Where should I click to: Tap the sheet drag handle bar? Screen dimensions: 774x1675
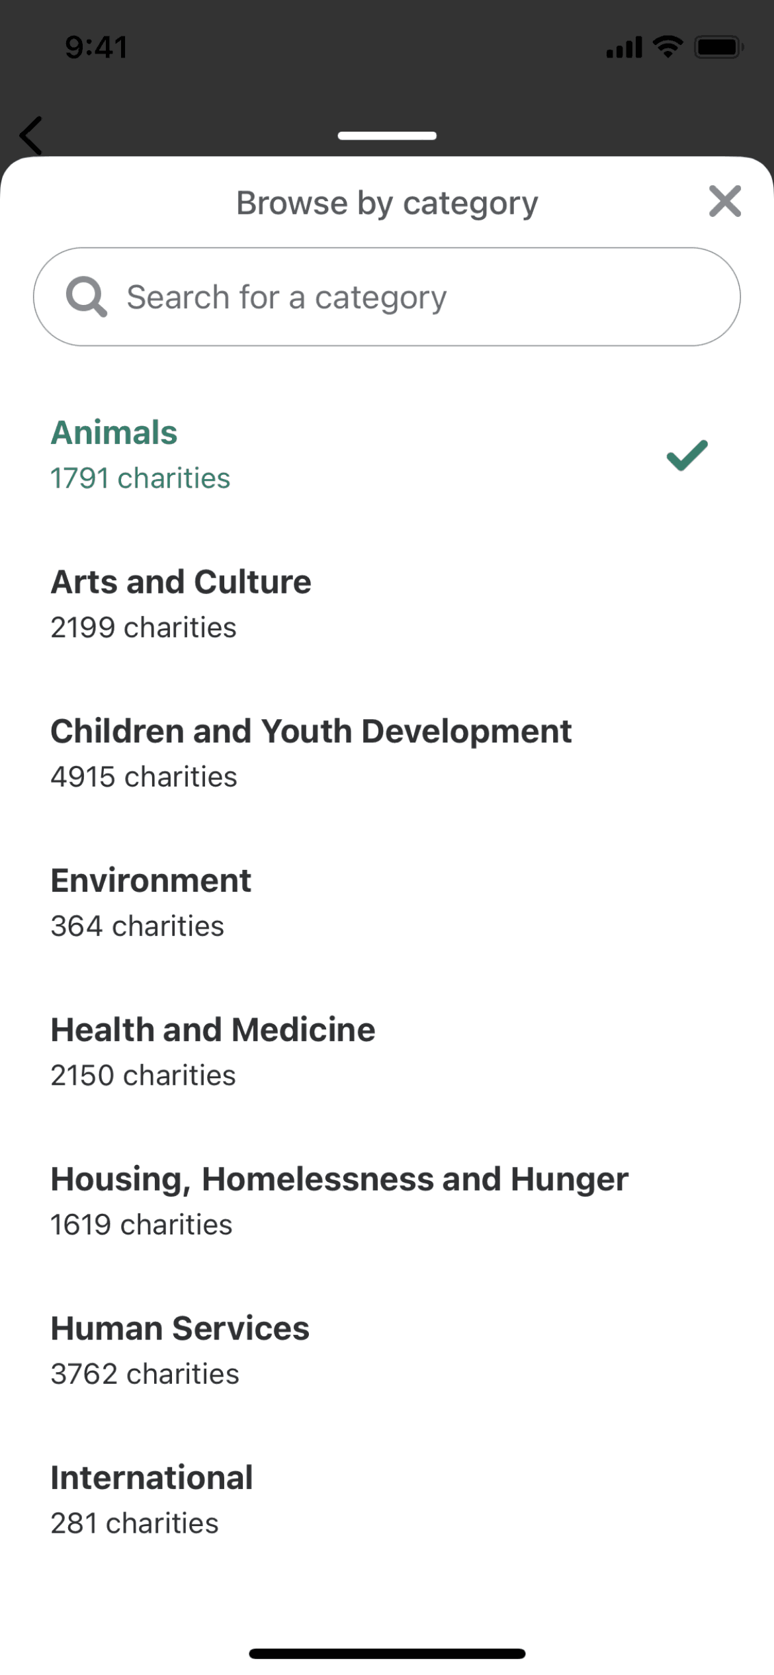387,136
